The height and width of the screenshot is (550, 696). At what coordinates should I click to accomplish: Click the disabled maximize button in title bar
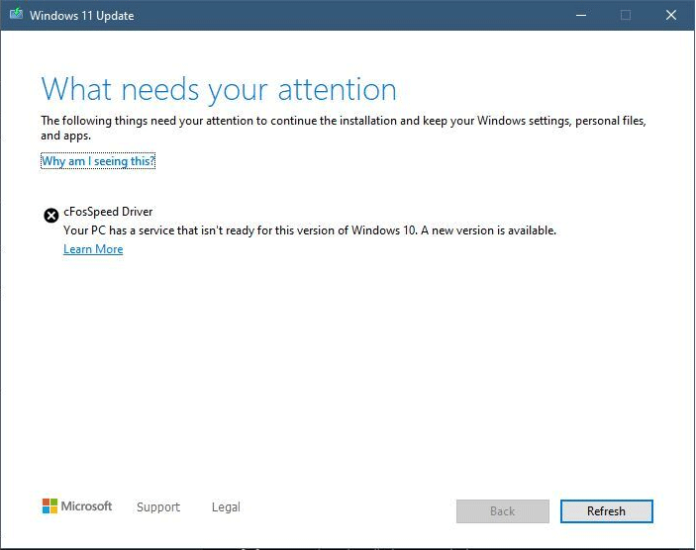click(x=626, y=15)
